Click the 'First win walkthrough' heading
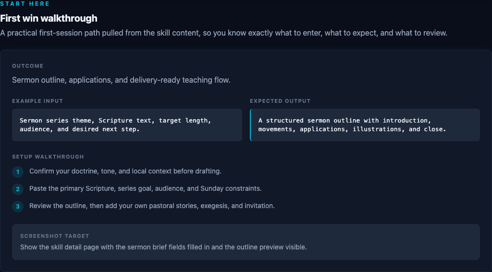This screenshot has height=272, width=492. pyautogui.click(x=49, y=18)
